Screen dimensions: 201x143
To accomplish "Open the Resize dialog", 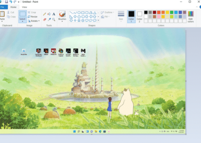I will (32, 17).
